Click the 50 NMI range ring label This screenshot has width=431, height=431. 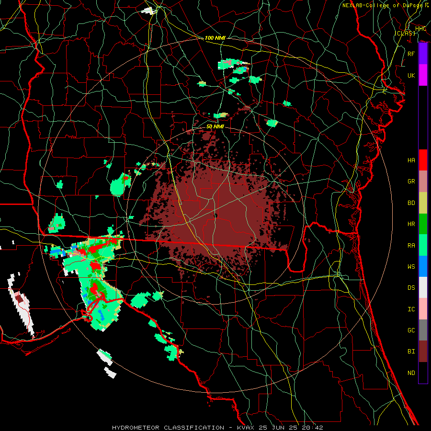[x=215, y=126]
